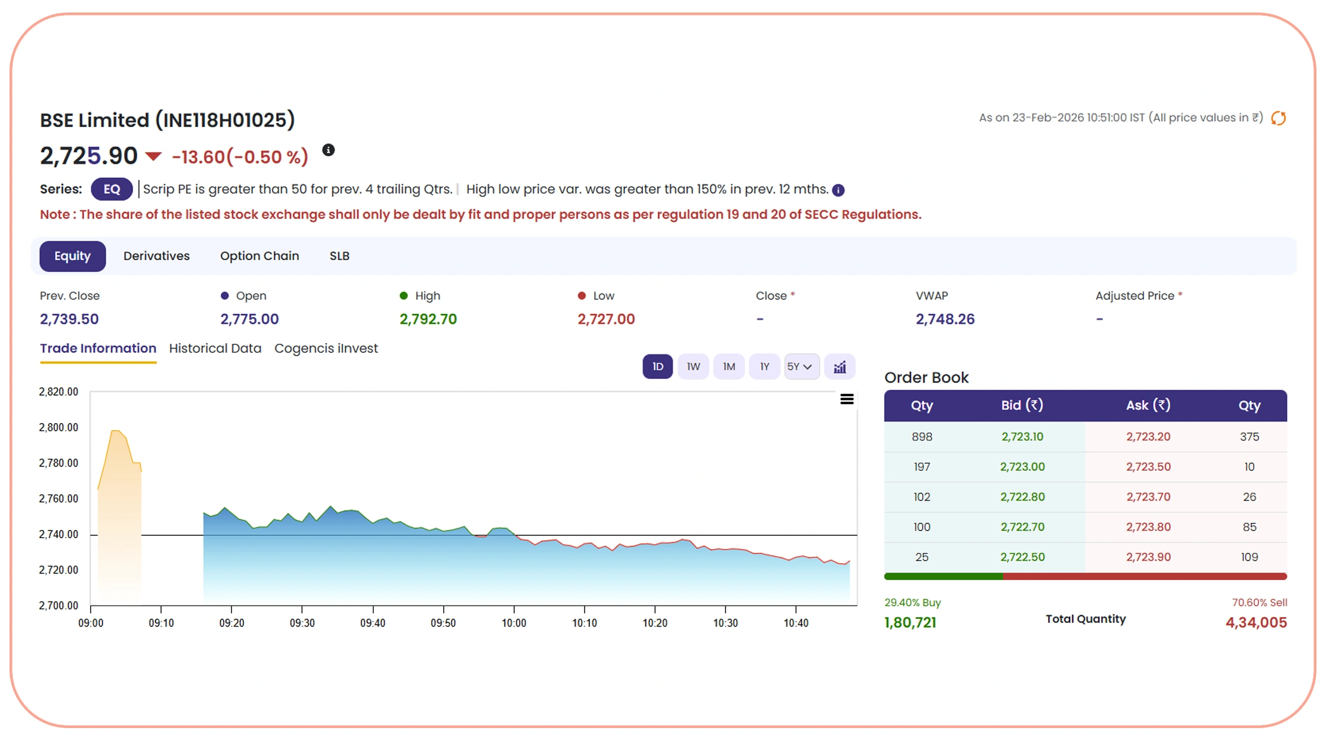Select the chart type icon beside 5Y
The width and height of the screenshot is (1326, 740).
(x=840, y=366)
